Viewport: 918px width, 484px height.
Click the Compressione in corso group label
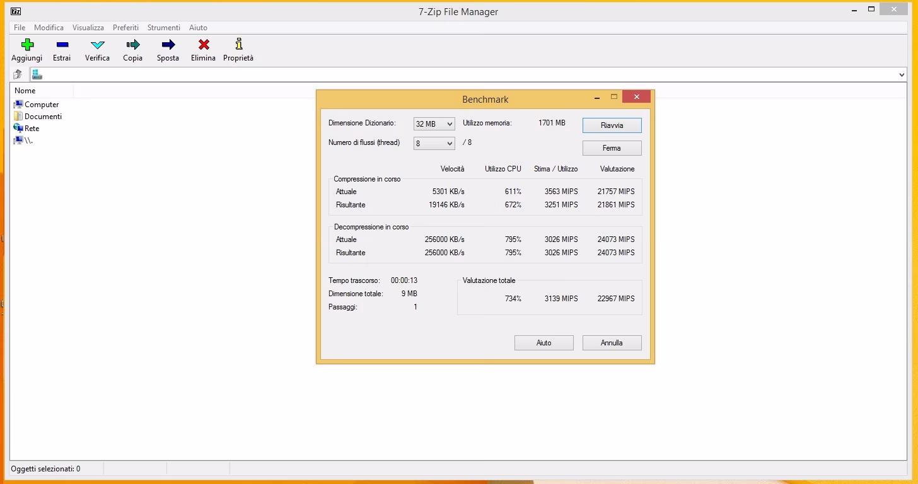367,179
